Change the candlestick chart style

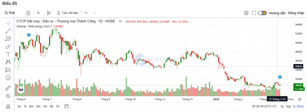[x=49, y=13]
